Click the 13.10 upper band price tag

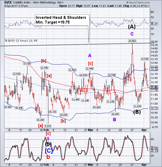[x=154, y=69]
